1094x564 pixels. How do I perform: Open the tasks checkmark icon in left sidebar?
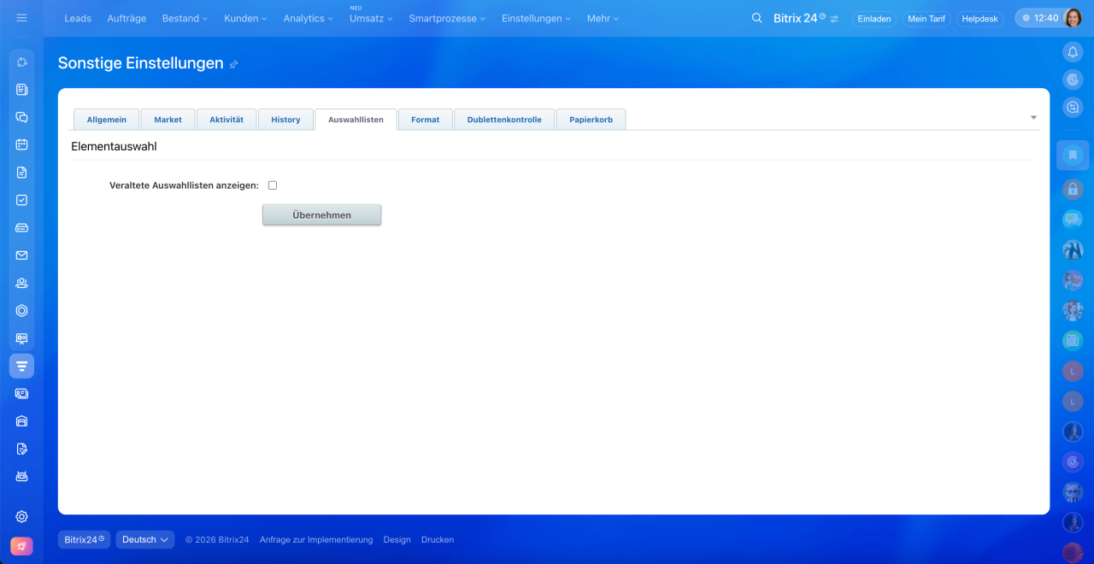tap(21, 200)
